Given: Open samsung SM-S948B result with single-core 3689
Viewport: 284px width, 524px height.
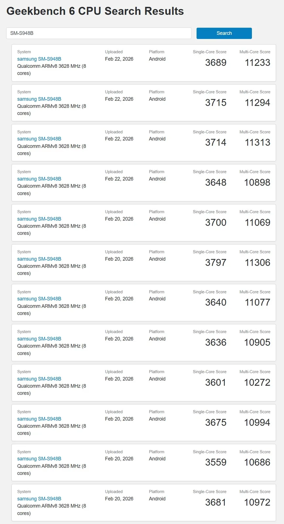Looking at the screenshot, I should (39, 59).
